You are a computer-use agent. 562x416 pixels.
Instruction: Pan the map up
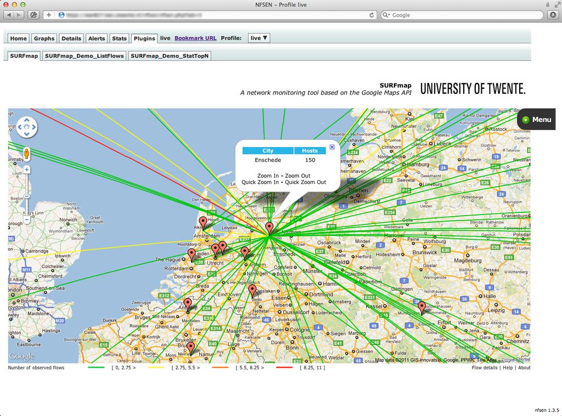tap(27, 120)
